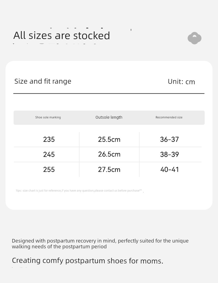Click the gray clover logo icon
This screenshot has width=218, height=283.
[195, 38]
